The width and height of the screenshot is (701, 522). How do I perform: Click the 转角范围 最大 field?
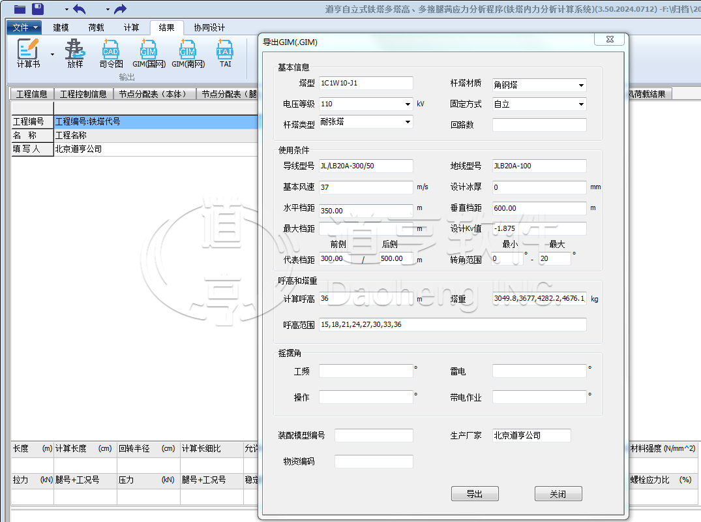[x=555, y=258]
